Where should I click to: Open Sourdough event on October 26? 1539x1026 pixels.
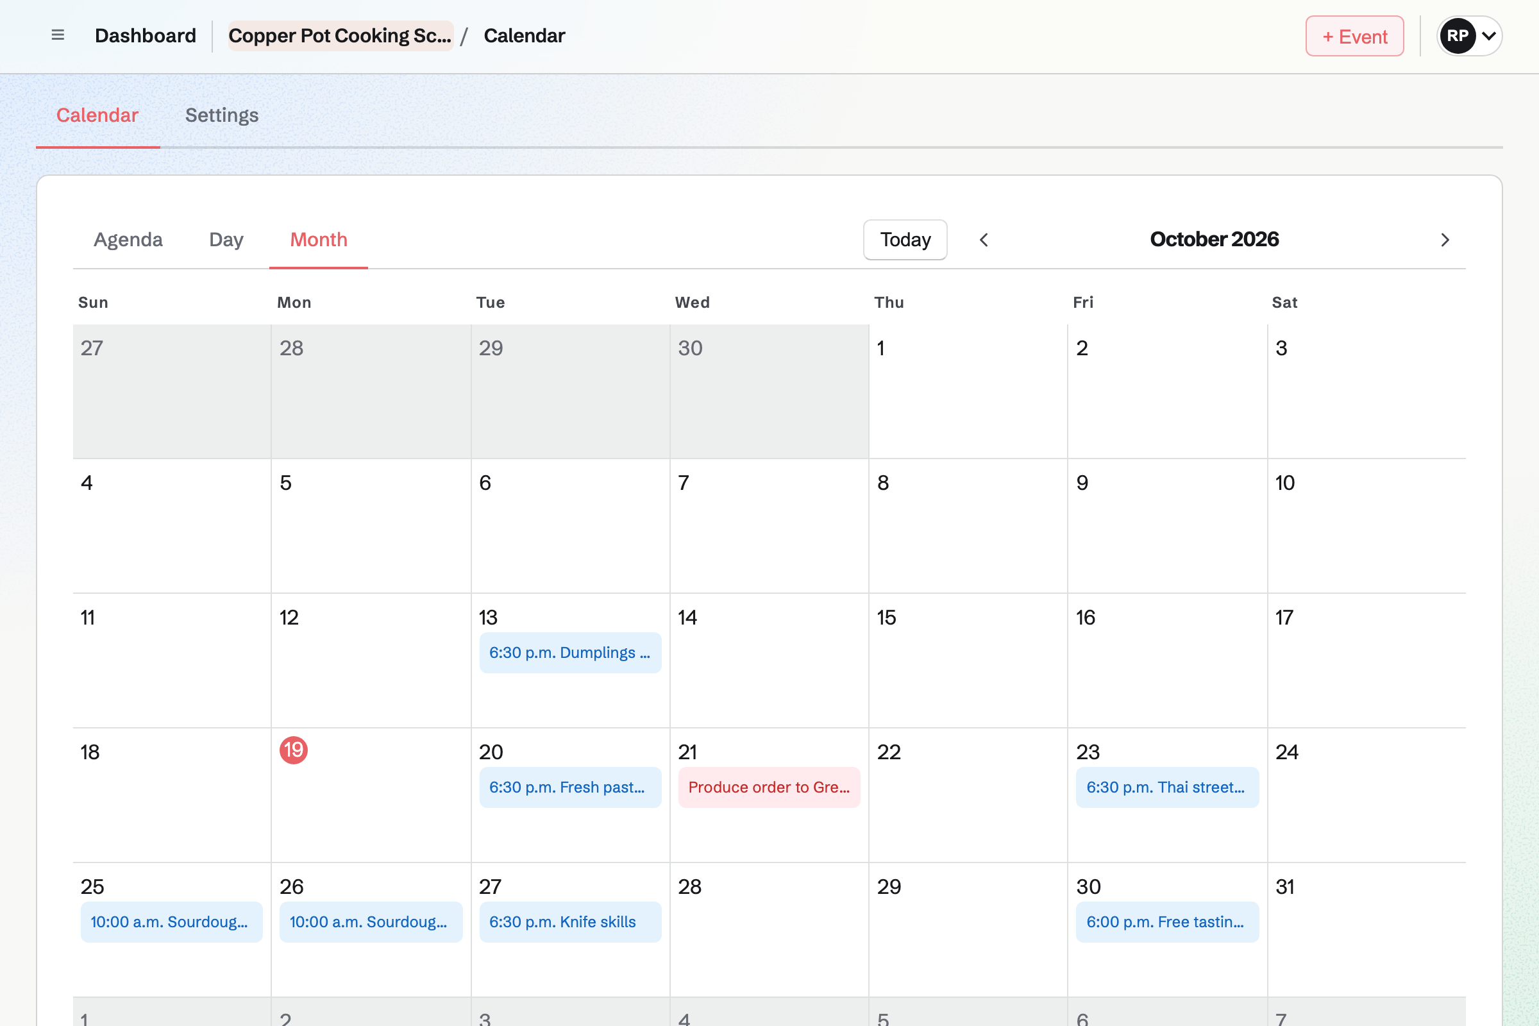click(x=371, y=922)
